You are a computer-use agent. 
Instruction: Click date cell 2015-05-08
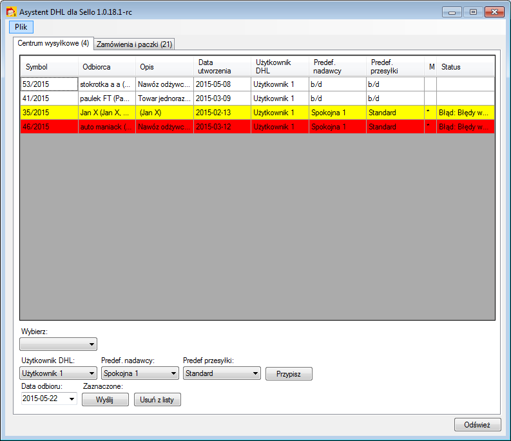(x=222, y=84)
